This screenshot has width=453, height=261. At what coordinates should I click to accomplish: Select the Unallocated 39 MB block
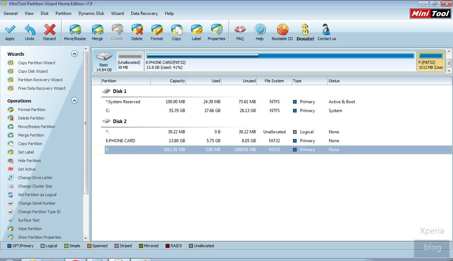tap(130, 62)
